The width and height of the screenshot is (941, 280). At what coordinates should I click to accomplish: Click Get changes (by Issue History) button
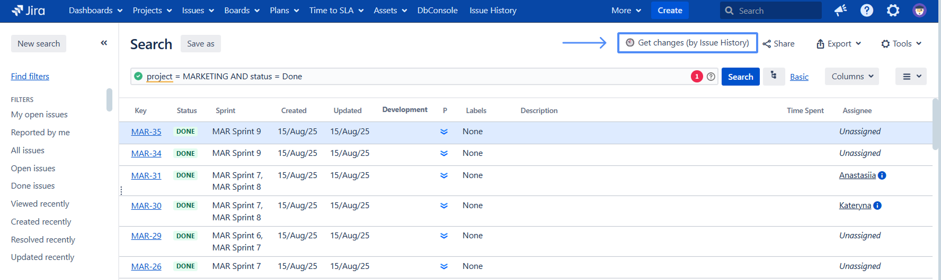tap(687, 43)
